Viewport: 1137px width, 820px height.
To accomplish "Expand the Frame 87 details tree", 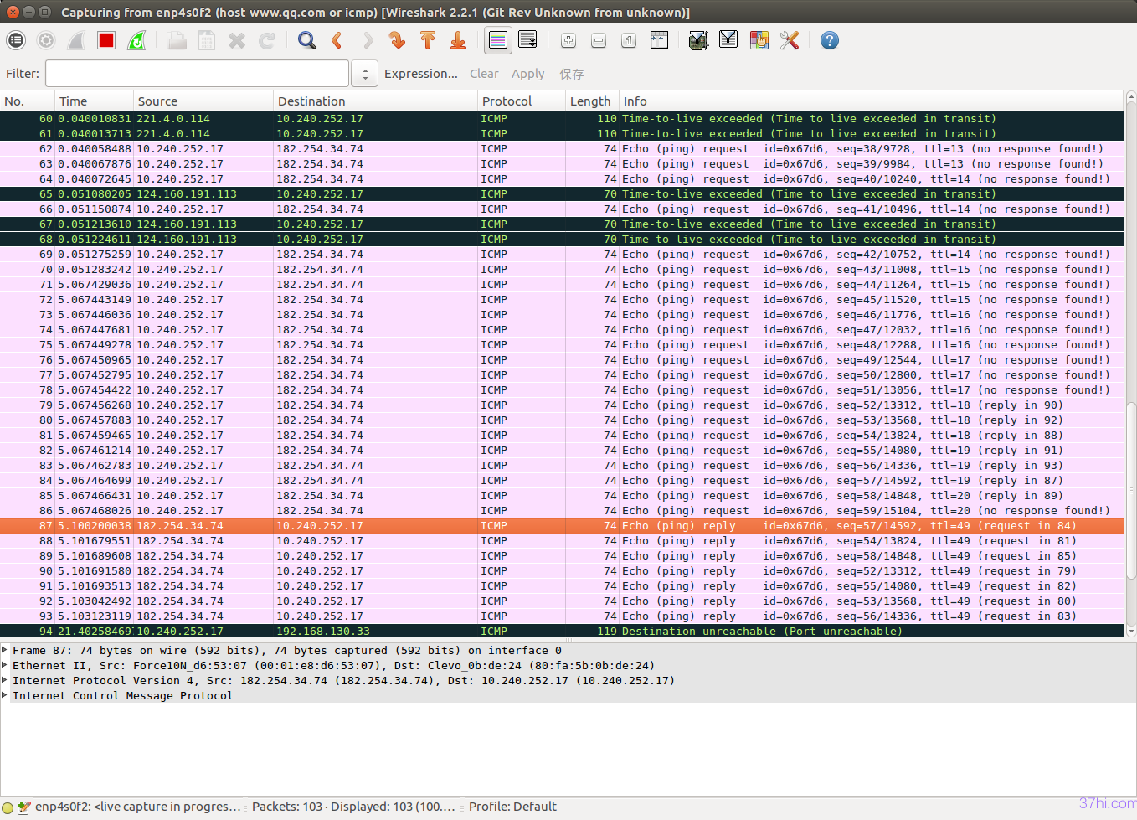I will [x=5, y=650].
